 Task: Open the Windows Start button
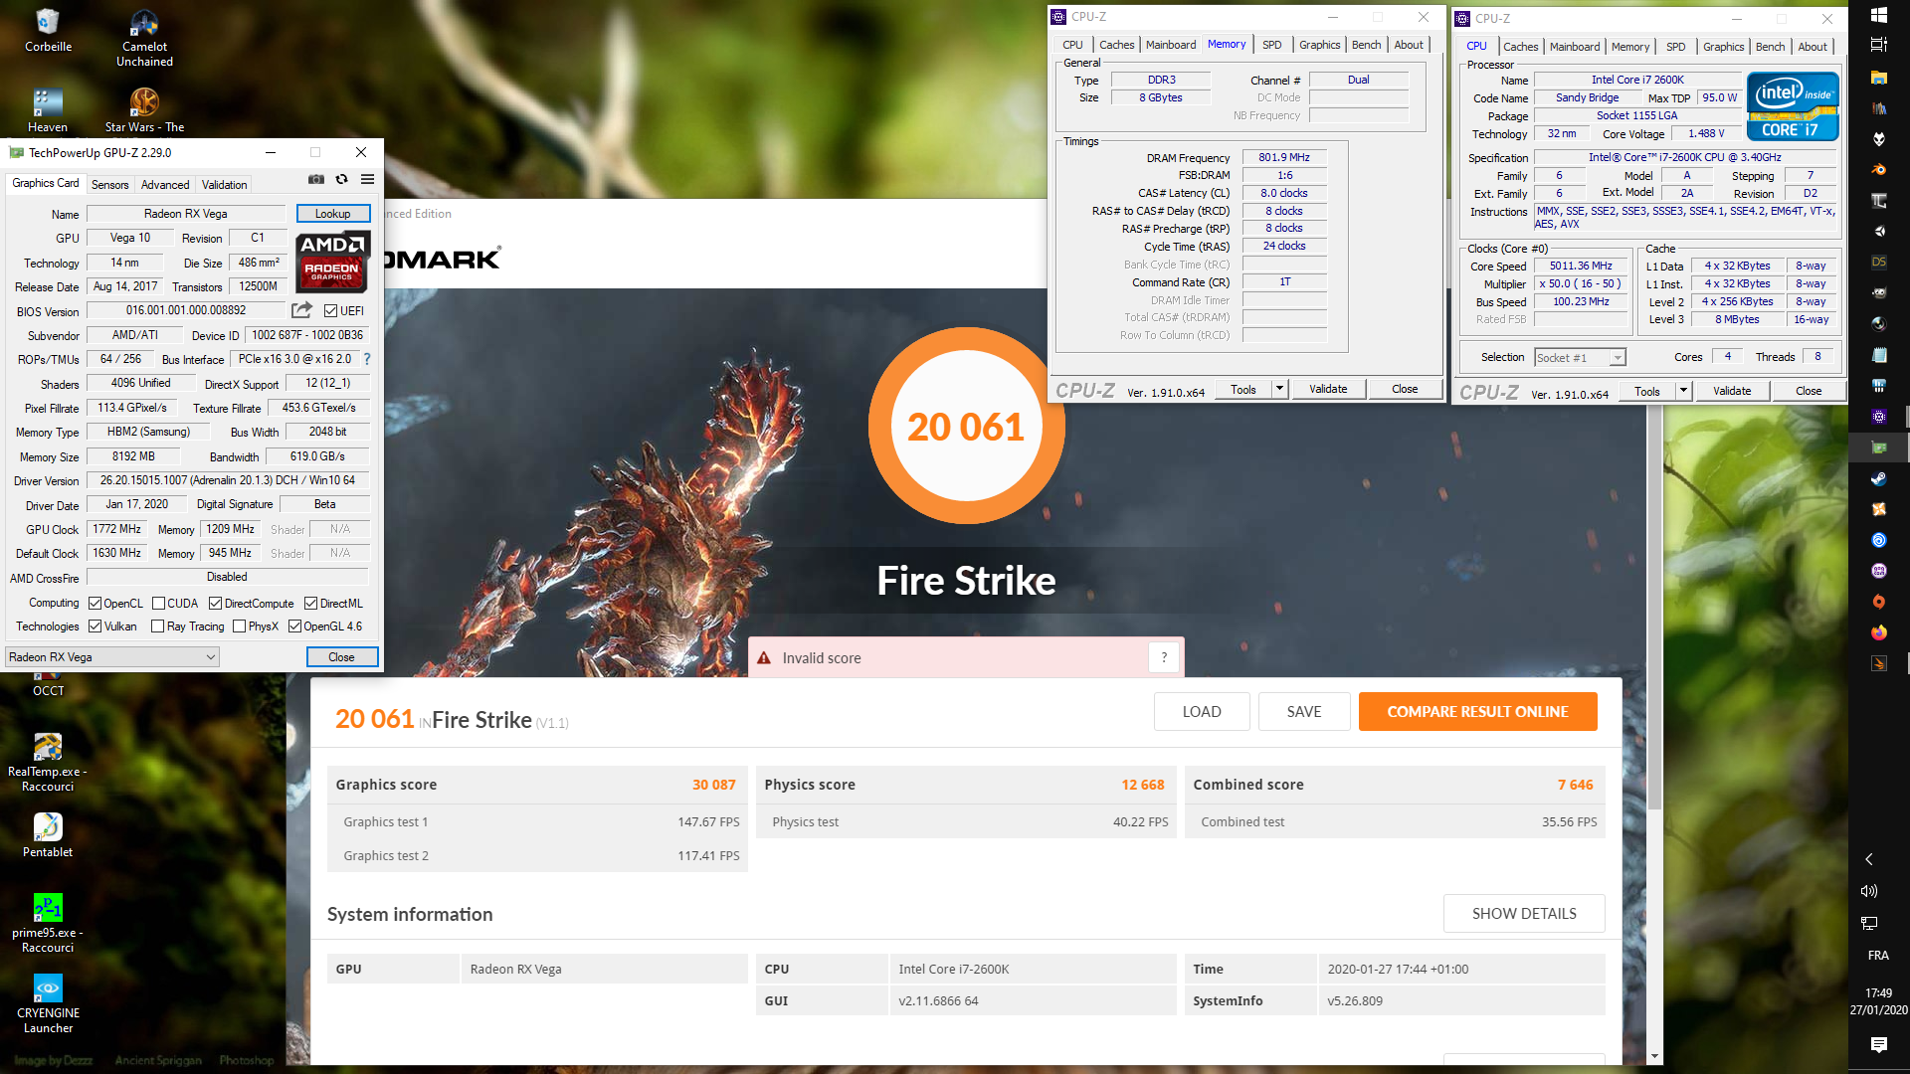[x=1879, y=15]
